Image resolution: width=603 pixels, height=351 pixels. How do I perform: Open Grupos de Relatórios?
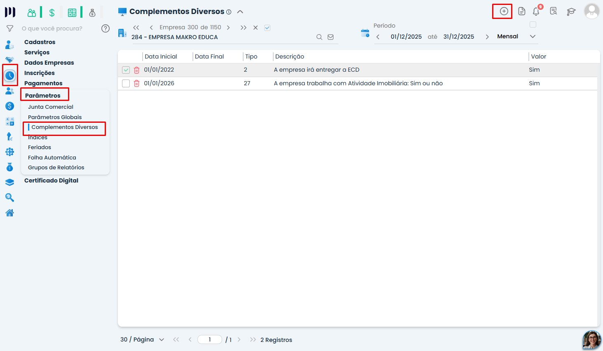point(56,168)
